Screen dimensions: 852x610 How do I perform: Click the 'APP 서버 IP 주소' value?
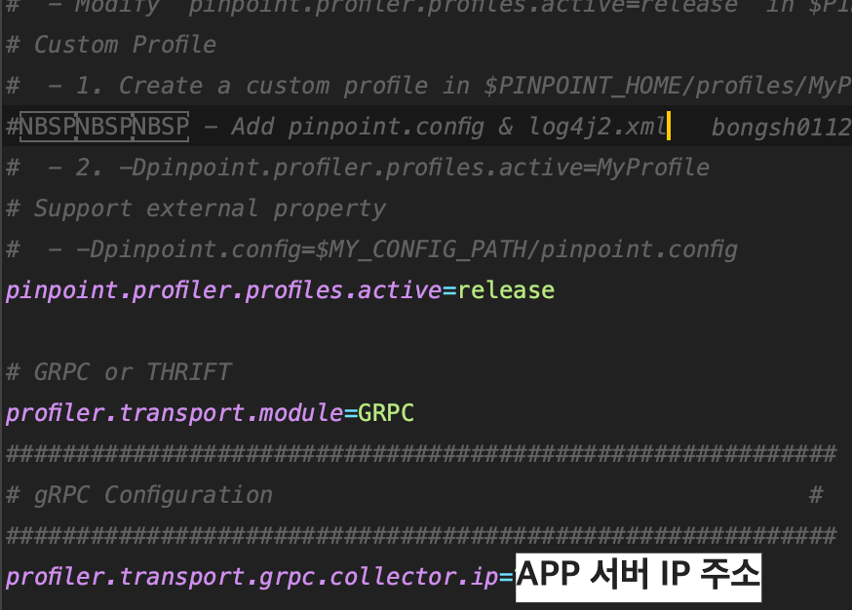pyautogui.click(x=639, y=578)
